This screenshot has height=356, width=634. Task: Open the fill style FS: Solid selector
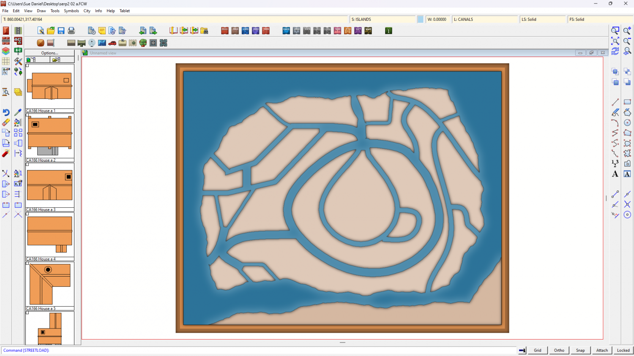pyautogui.click(x=600, y=19)
